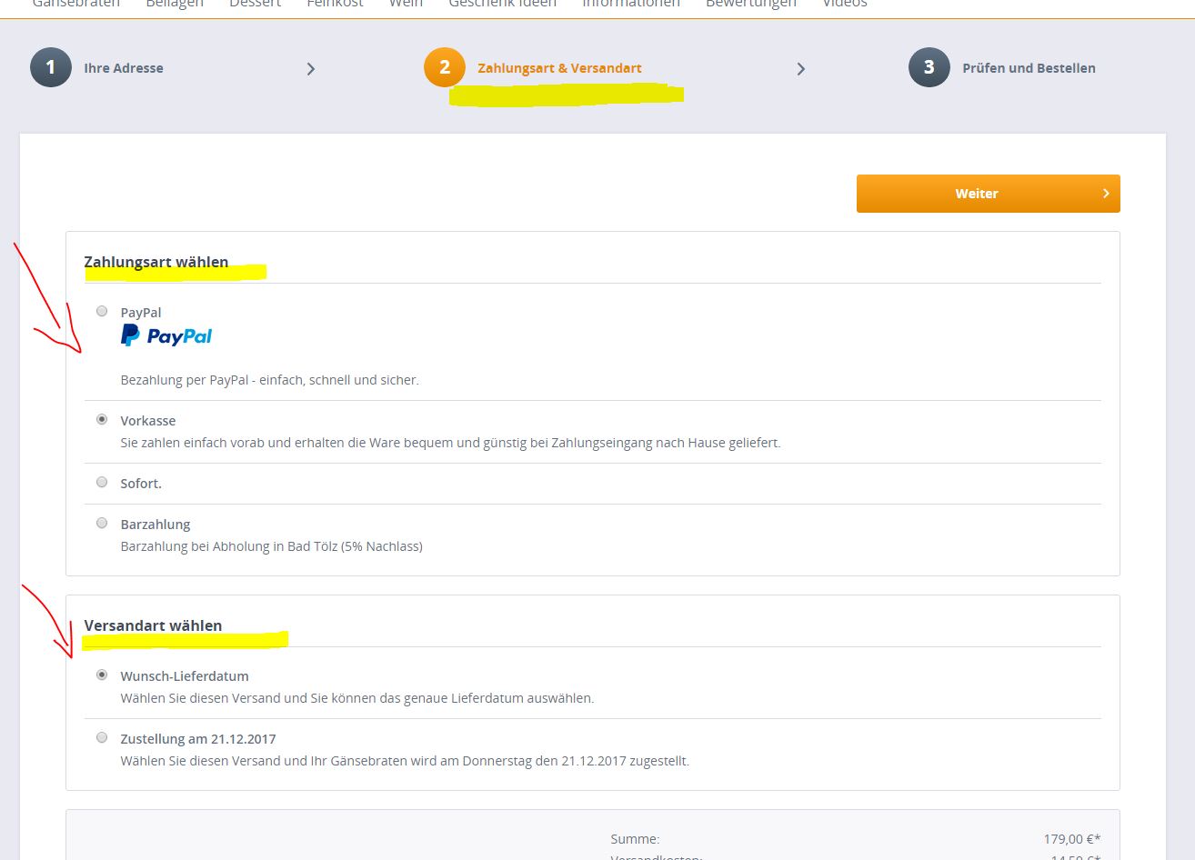
Task: Open the Bewertungen menu item
Action: pos(750,5)
